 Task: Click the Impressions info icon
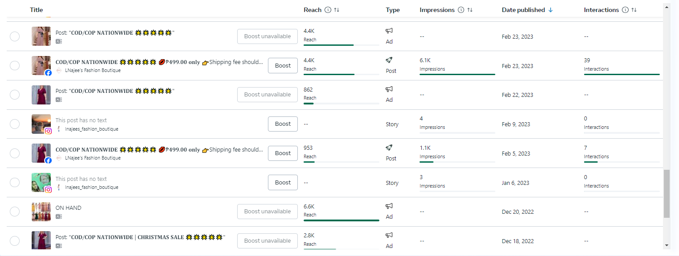point(461,10)
